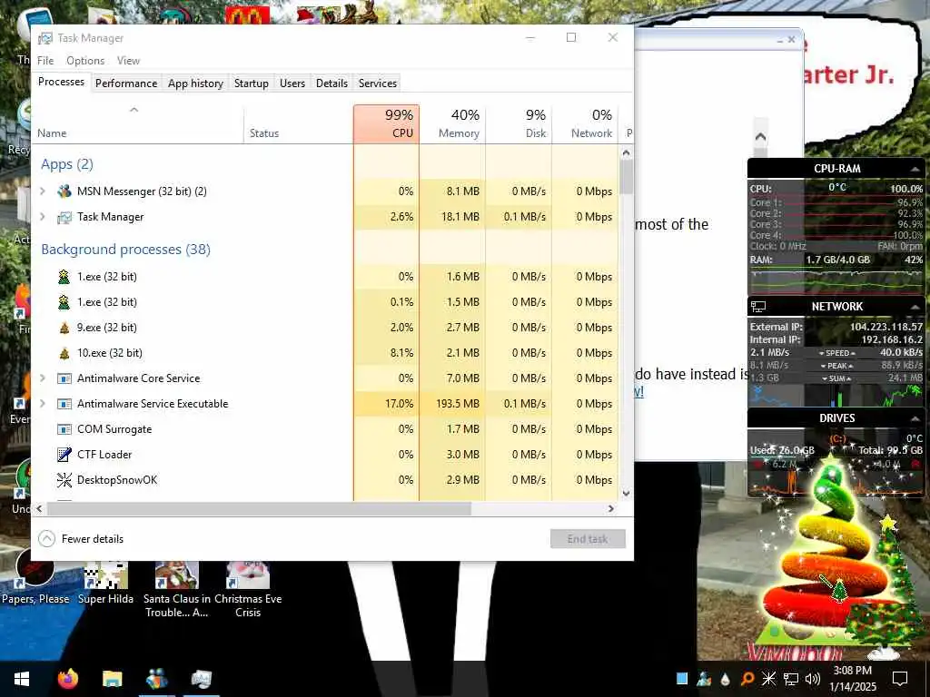Click the 9.exe process icon
The image size is (930, 697).
(64, 327)
